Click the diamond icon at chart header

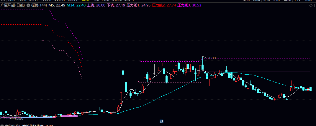pyautogui.click(x=310, y=5)
